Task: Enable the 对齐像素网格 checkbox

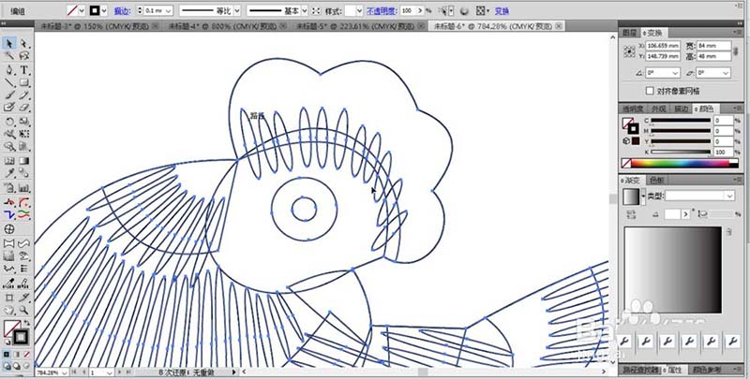Action: pyautogui.click(x=650, y=91)
